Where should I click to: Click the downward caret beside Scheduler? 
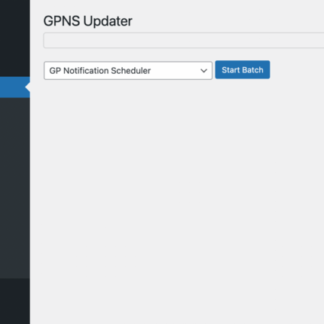click(x=203, y=71)
